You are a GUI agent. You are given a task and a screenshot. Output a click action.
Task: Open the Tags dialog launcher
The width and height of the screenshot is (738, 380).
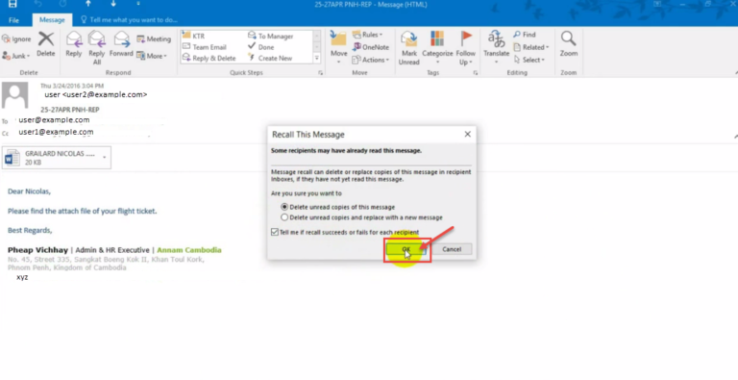tap(476, 73)
